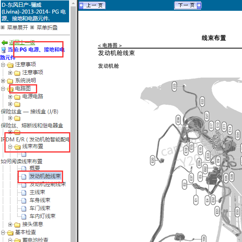Collapse the 线束布置 folder
The width and height of the screenshot is (242, 242).
point(10,147)
